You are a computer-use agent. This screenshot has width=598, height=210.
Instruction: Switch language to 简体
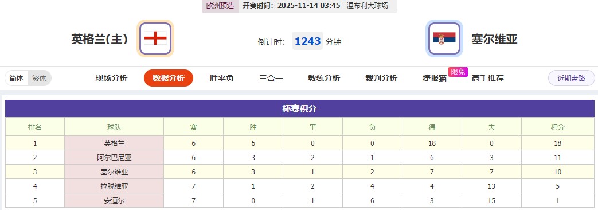(x=17, y=78)
